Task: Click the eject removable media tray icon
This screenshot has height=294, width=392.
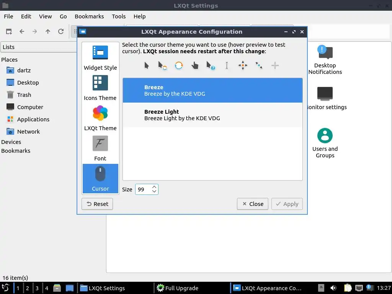Action: [x=321, y=288]
